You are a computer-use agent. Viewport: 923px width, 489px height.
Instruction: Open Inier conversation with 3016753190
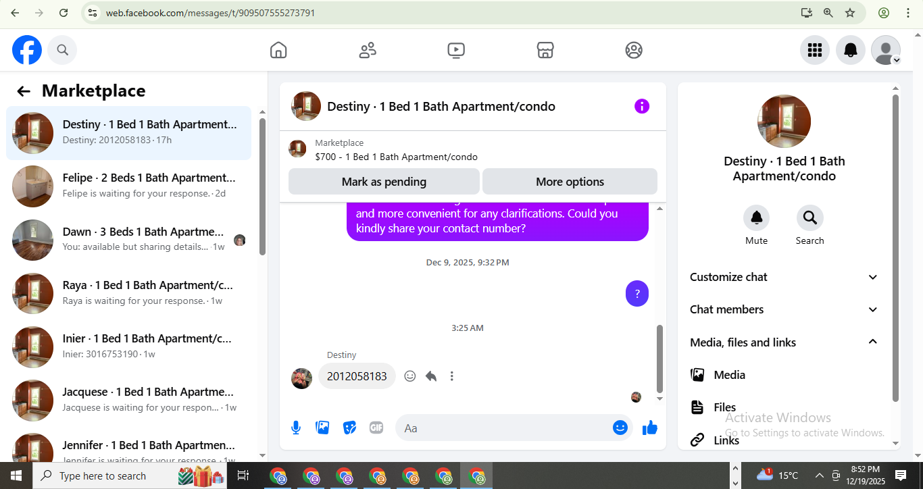pos(128,346)
